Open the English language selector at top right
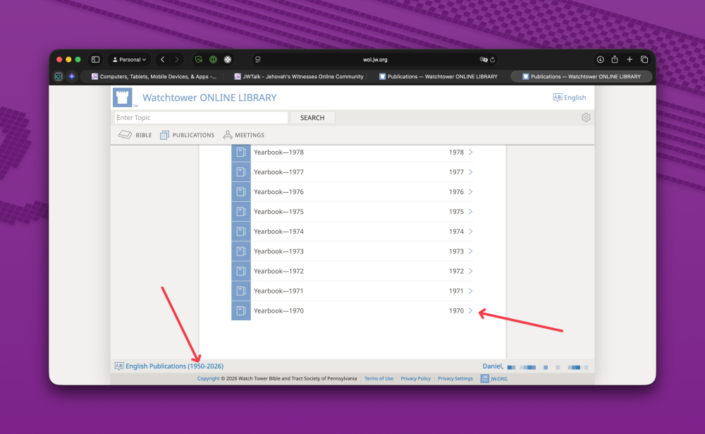 570,98
